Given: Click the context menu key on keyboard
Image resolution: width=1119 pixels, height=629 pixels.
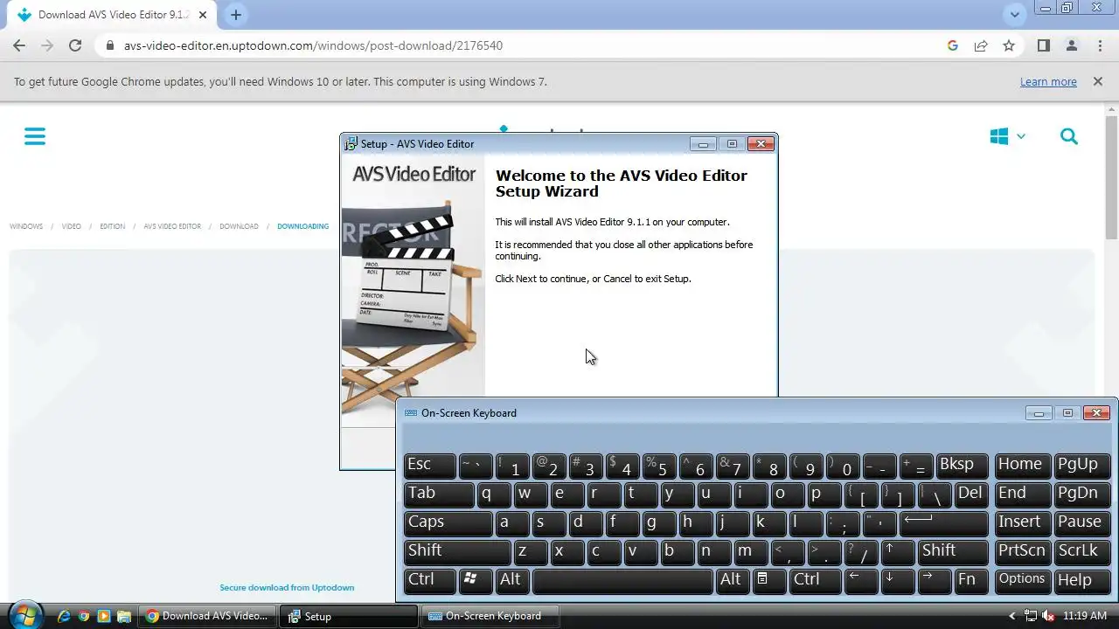Looking at the screenshot, I should (769, 581).
